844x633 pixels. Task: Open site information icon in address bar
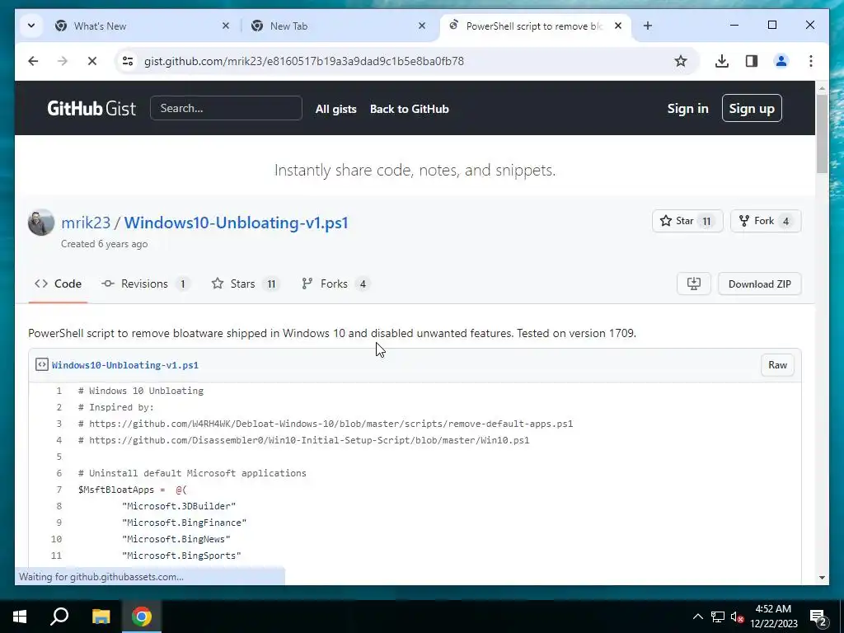coord(128,61)
